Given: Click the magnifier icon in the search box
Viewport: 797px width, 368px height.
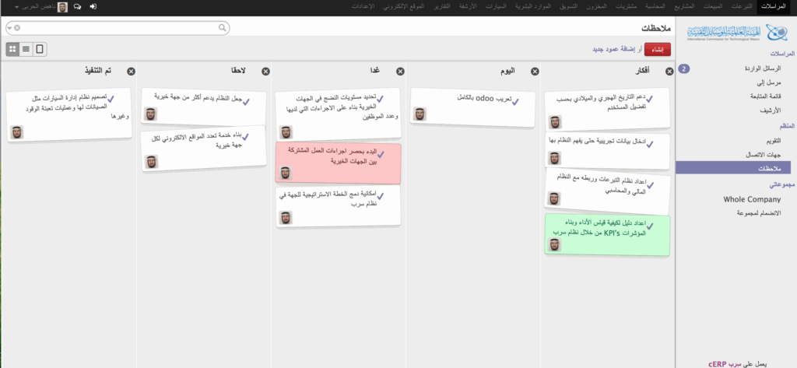Looking at the screenshot, I should (x=222, y=28).
